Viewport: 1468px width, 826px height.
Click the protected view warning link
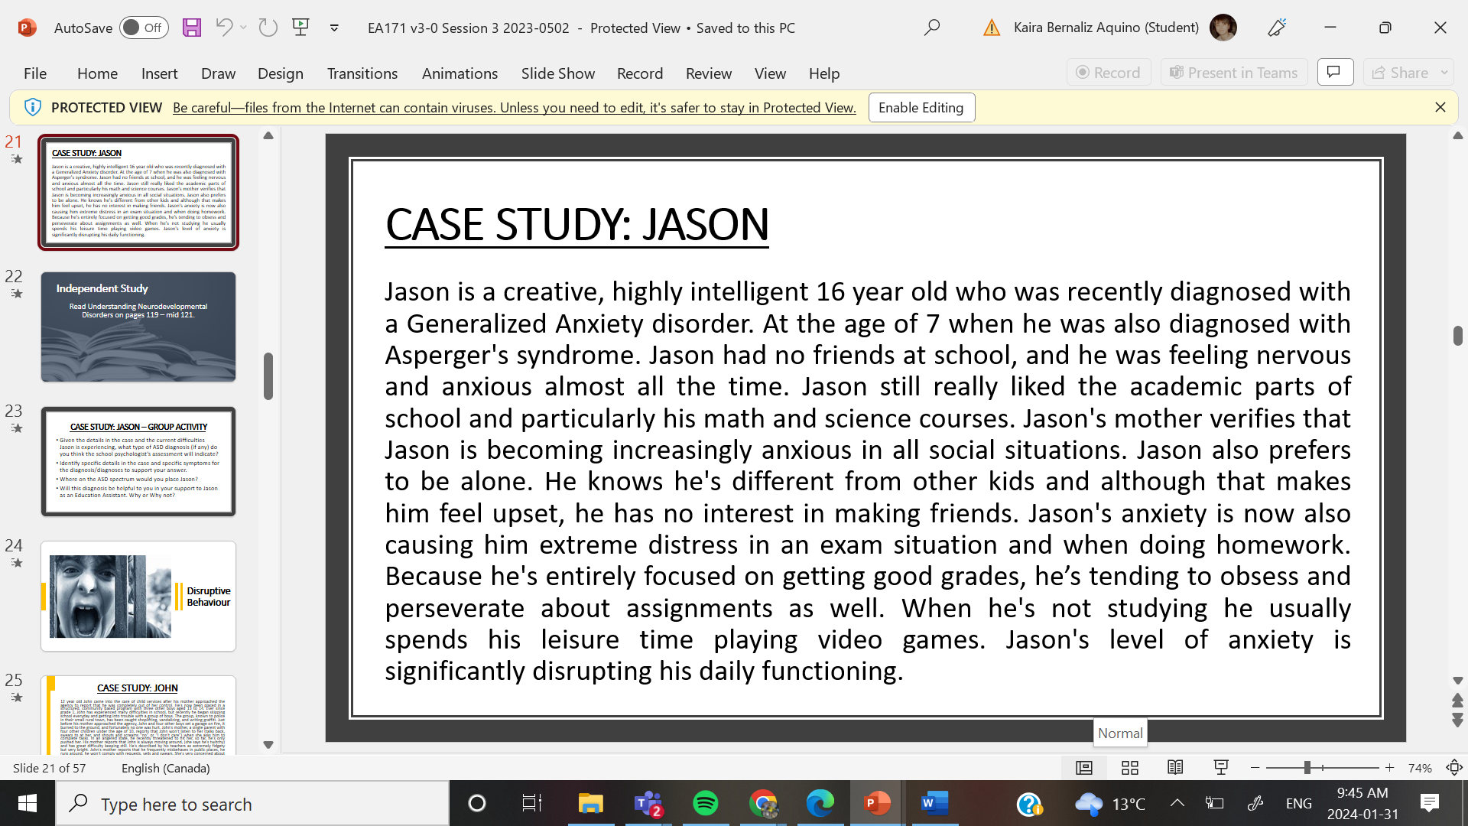pos(514,108)
